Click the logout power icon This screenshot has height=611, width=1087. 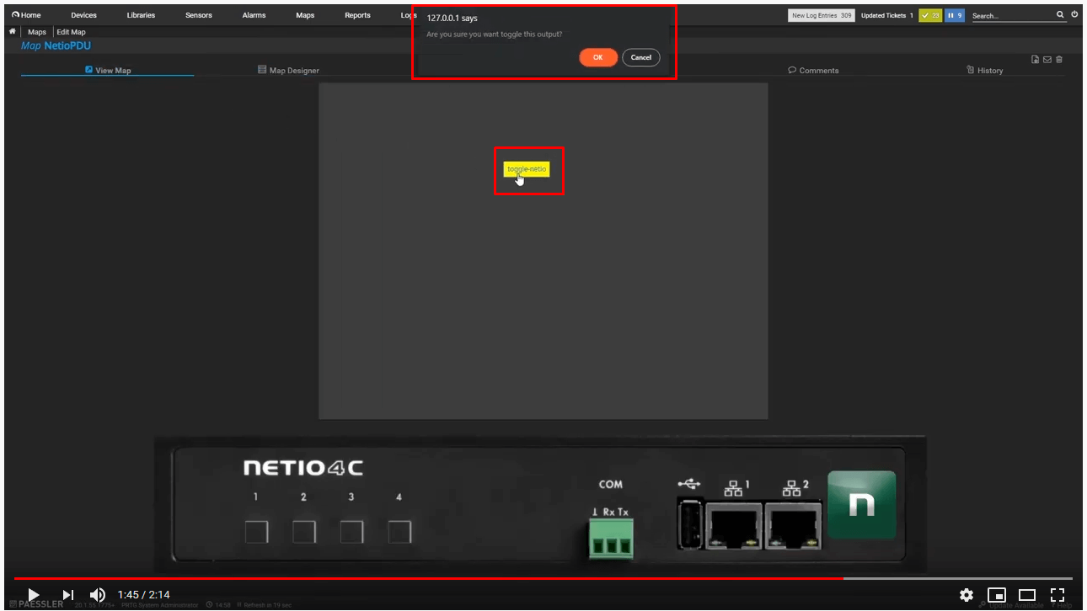pyautogui.click(x=1074, y=14)
